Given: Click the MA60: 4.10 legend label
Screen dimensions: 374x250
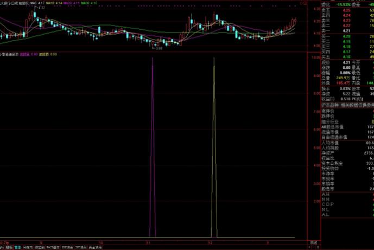Looking at the screenshot, I should (x=89, y=3).
